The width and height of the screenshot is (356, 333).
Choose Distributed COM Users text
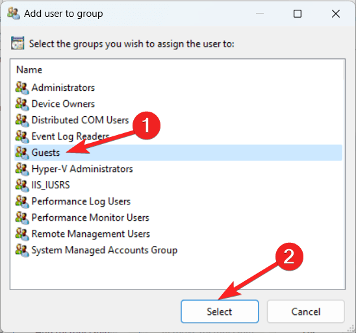point(80,120)
